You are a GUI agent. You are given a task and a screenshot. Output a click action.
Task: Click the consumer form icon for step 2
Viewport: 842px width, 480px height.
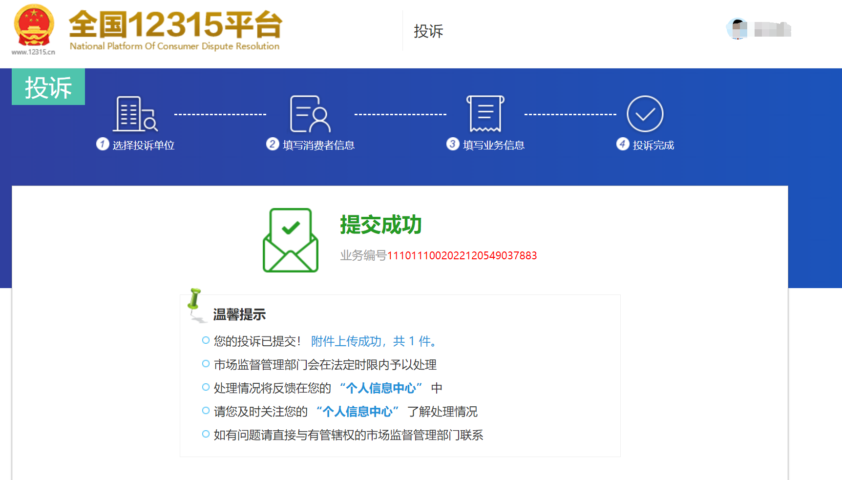310,114
